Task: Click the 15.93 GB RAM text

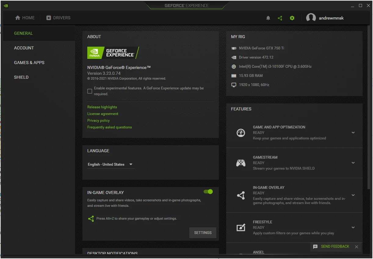Action: tap(251, 76)
